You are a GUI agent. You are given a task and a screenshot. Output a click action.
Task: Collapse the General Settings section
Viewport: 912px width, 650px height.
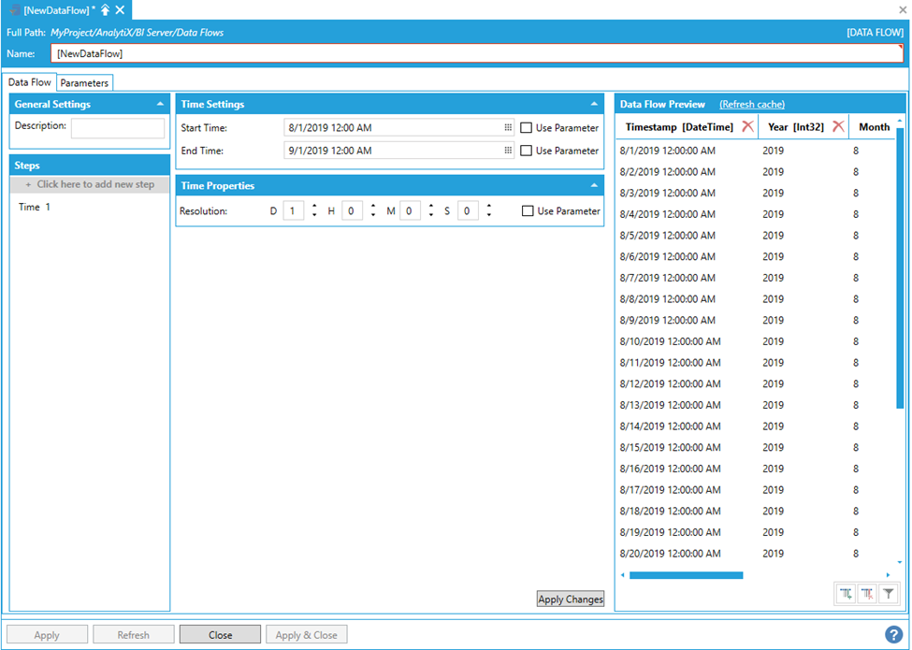[160, 105]
